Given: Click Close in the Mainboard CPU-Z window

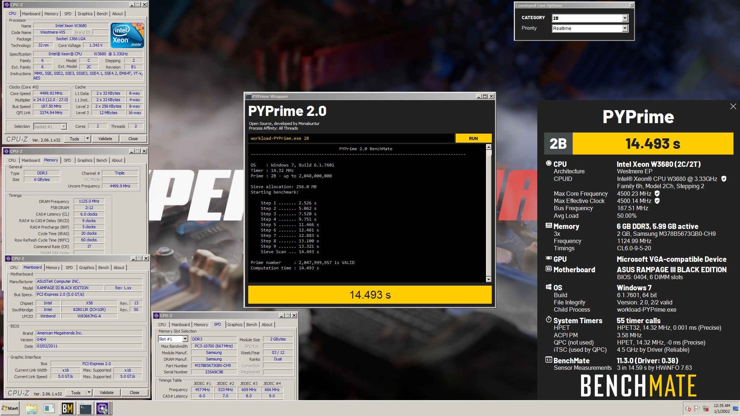Looking at the screenshot, I should tap(134, 393).
